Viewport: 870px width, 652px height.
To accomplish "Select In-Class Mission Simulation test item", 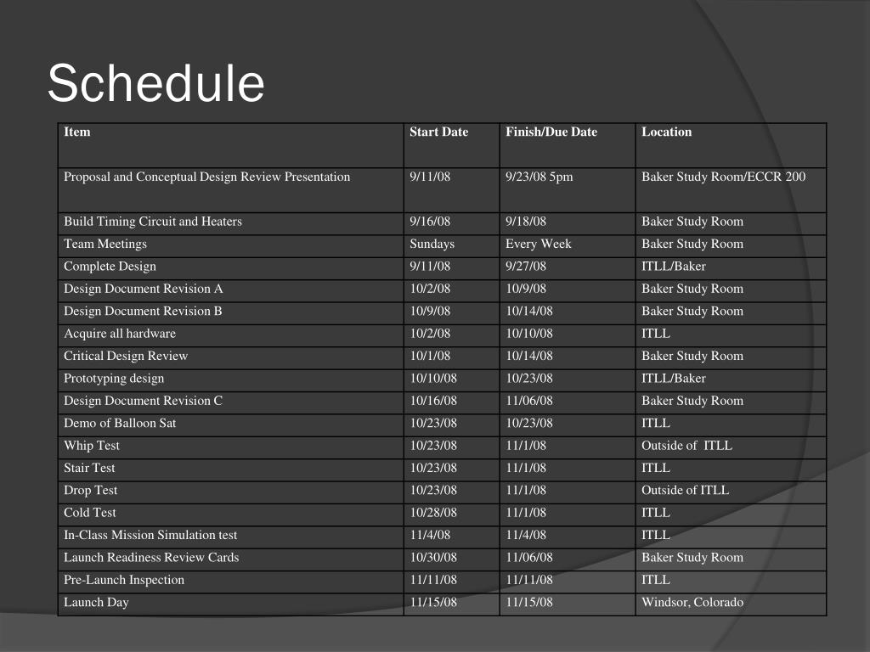I will tap(150, 535).
